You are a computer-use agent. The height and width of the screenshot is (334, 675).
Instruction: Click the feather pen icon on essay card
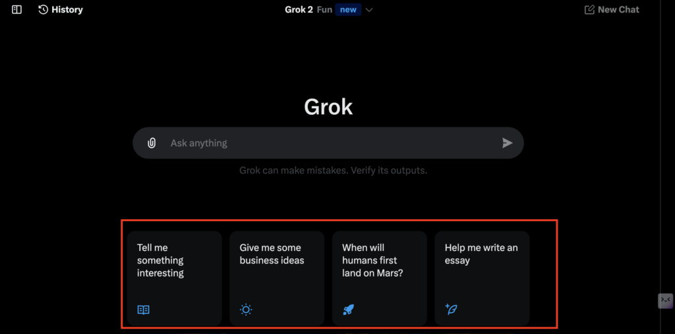click(452, 310)
